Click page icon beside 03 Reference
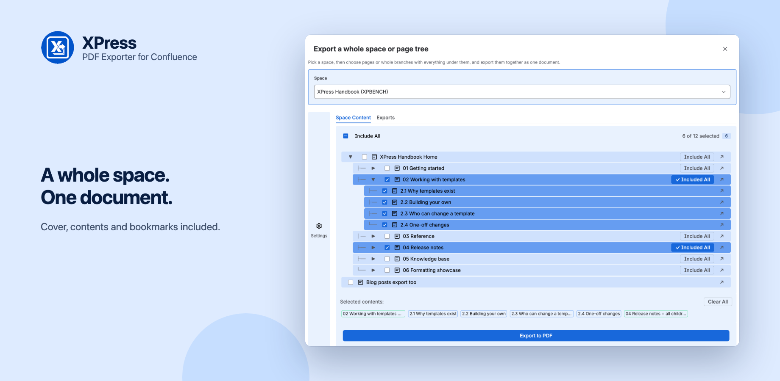Screen dimensions: 780x381 coord(397,236)
